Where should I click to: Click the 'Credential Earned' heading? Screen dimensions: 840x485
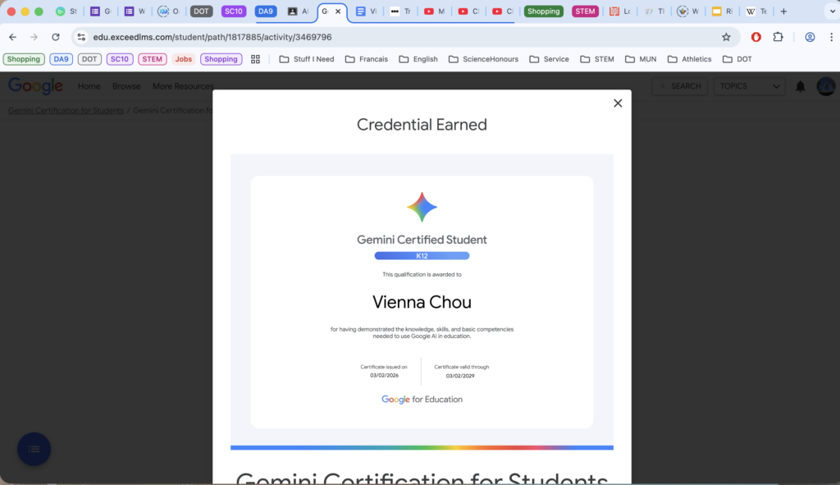422,125
